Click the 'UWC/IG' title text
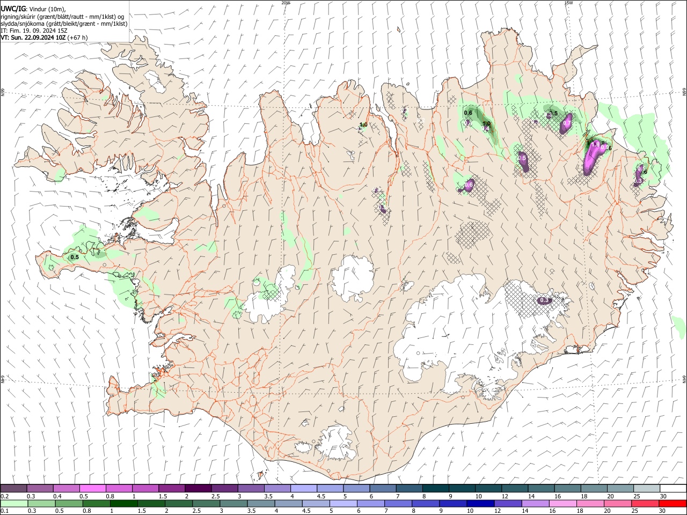This screenshot has width=687, height=515. click(x=13, y=8)
